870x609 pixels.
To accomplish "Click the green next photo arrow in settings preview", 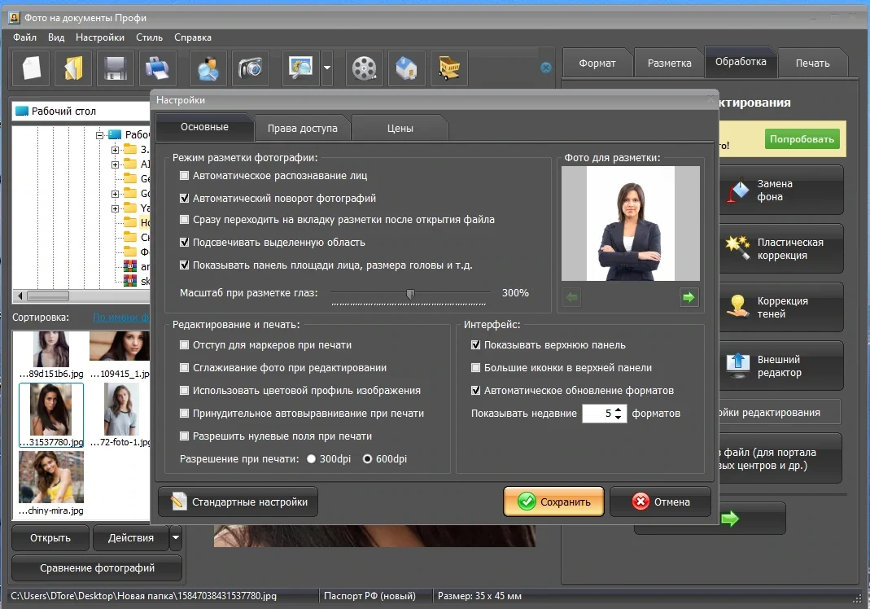I will (x=689, y=297).
